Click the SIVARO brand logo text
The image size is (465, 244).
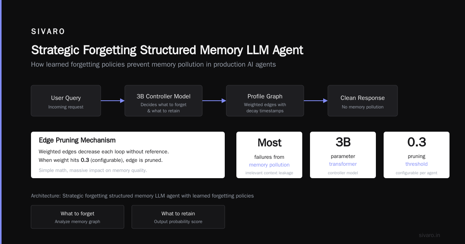pos(48,32)
